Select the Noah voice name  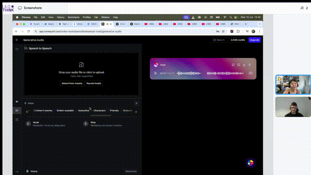[x=36, y=122]
